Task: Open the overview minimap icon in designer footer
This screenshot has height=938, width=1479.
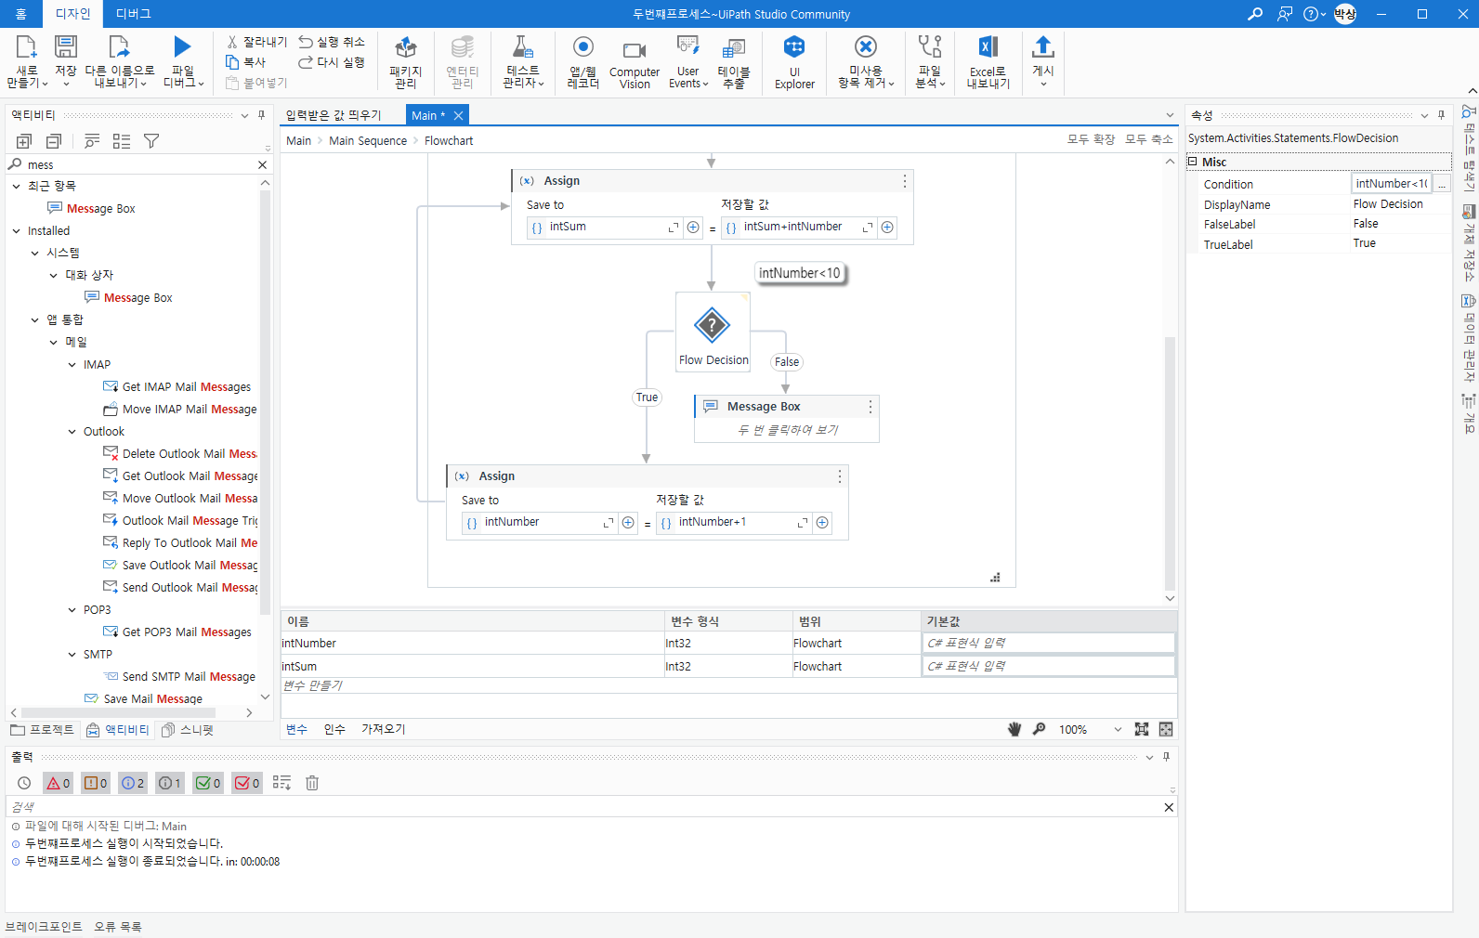Action: point(1166,729)
